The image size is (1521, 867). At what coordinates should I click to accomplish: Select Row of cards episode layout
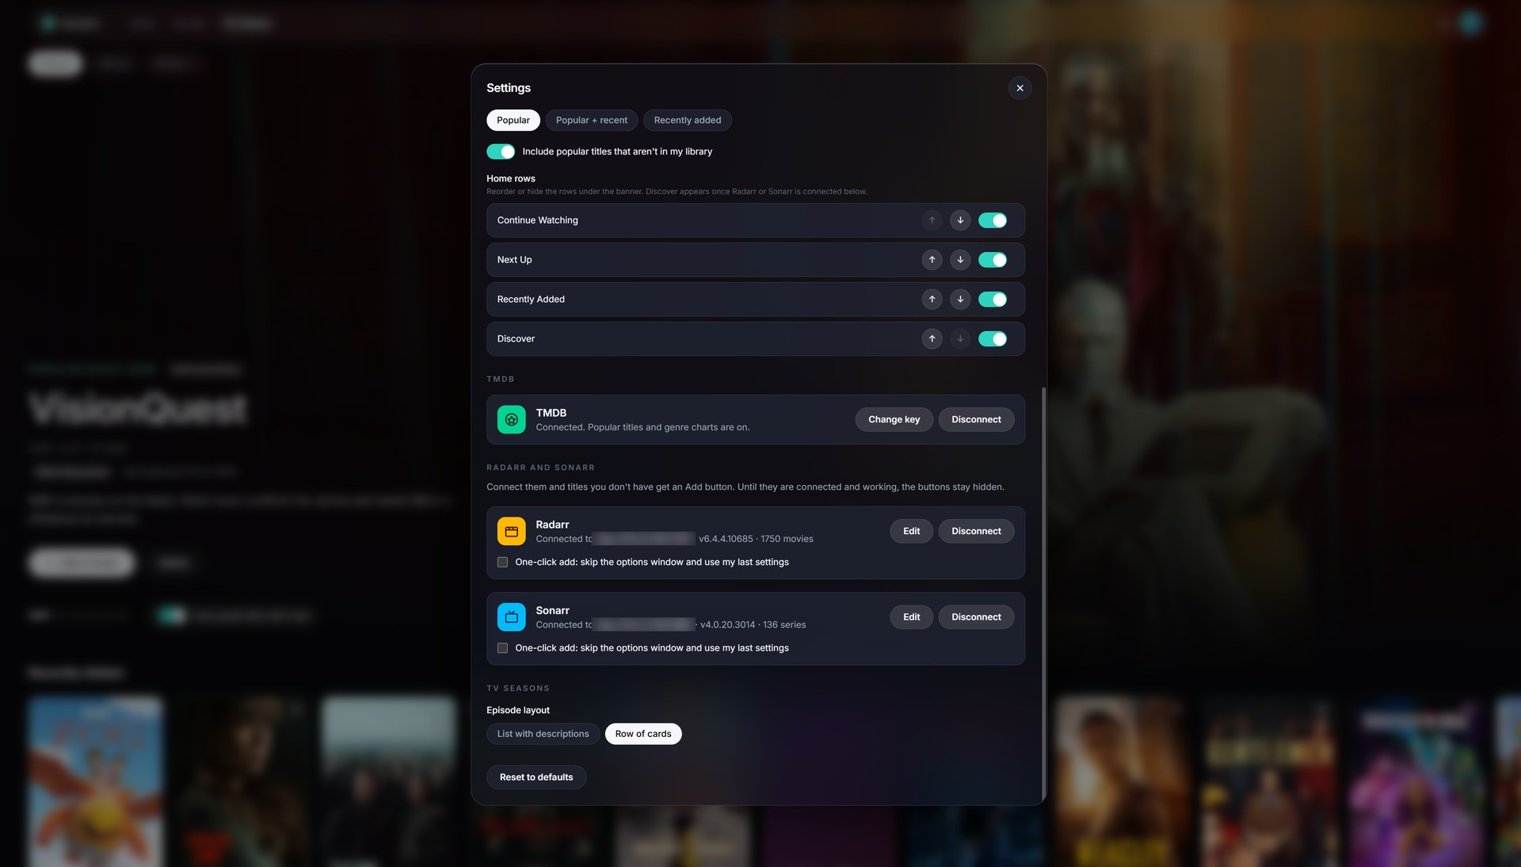(x=643, y=734)
